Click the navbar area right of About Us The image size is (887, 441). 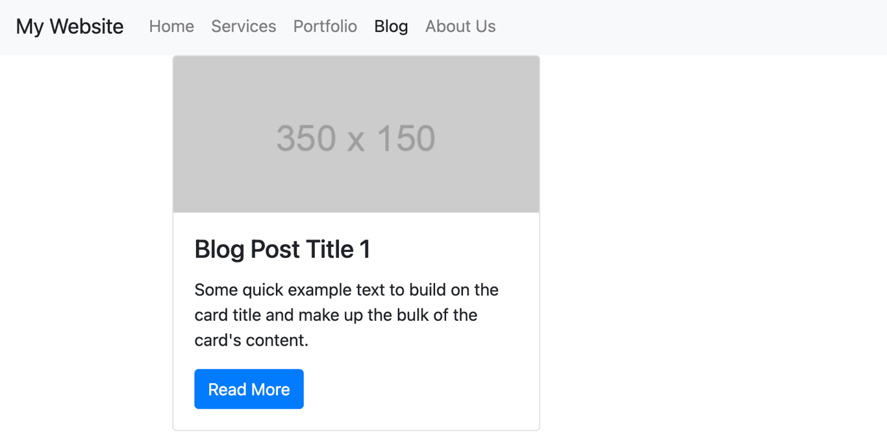(x=649, y=27)
